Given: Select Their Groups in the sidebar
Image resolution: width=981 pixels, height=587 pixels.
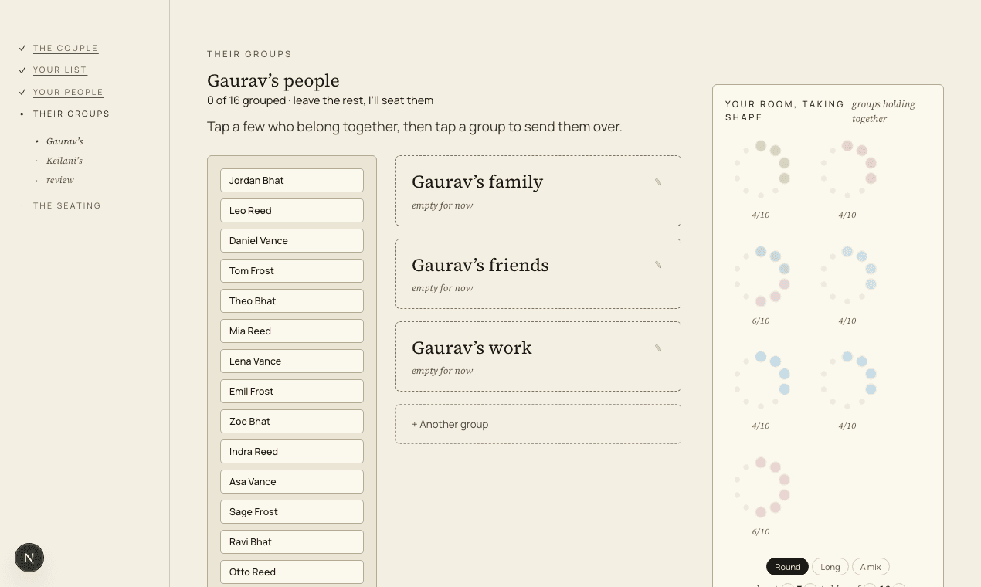Looking at the screenshot, I should click(71, 114).
